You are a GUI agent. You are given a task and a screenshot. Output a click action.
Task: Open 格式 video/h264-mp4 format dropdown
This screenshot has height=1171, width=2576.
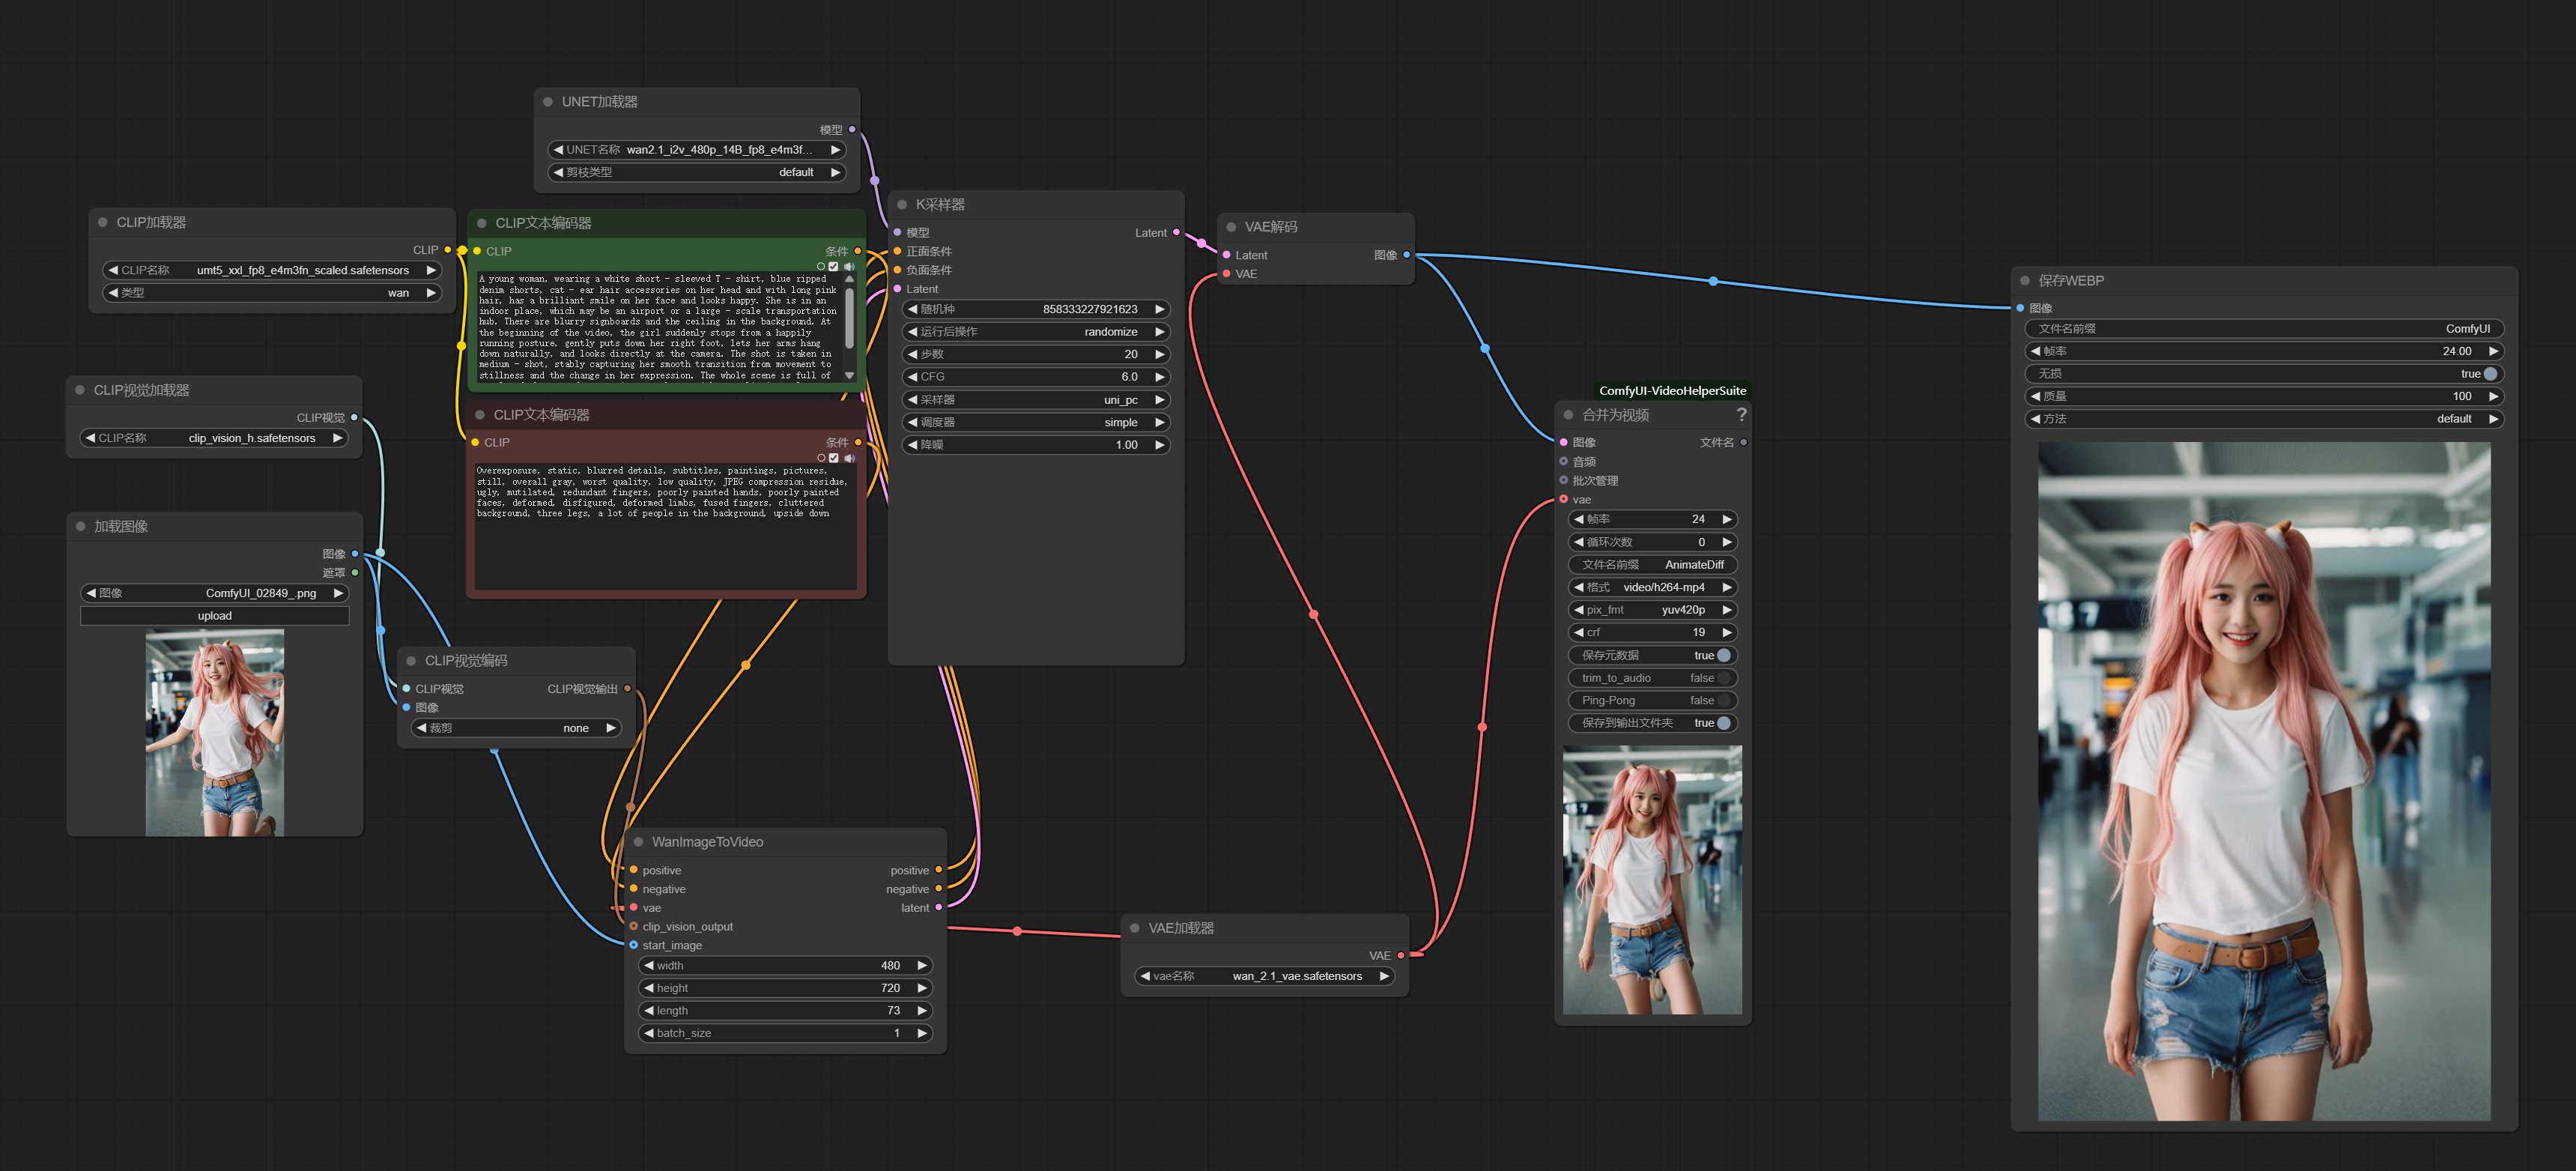pyautogui.click(x=1651, y=587)
